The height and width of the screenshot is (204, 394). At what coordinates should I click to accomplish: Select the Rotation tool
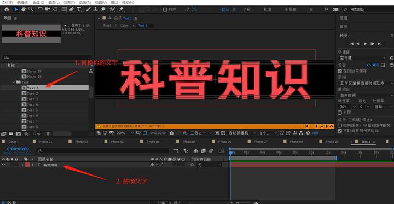click(x=40, y=9)
